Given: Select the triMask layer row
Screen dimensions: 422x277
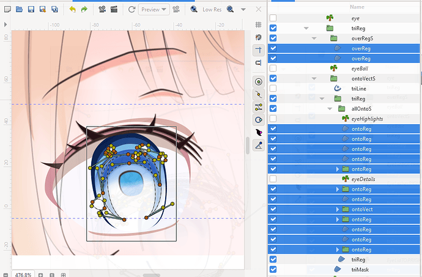Looking at the screenshot, I should 344,270.
